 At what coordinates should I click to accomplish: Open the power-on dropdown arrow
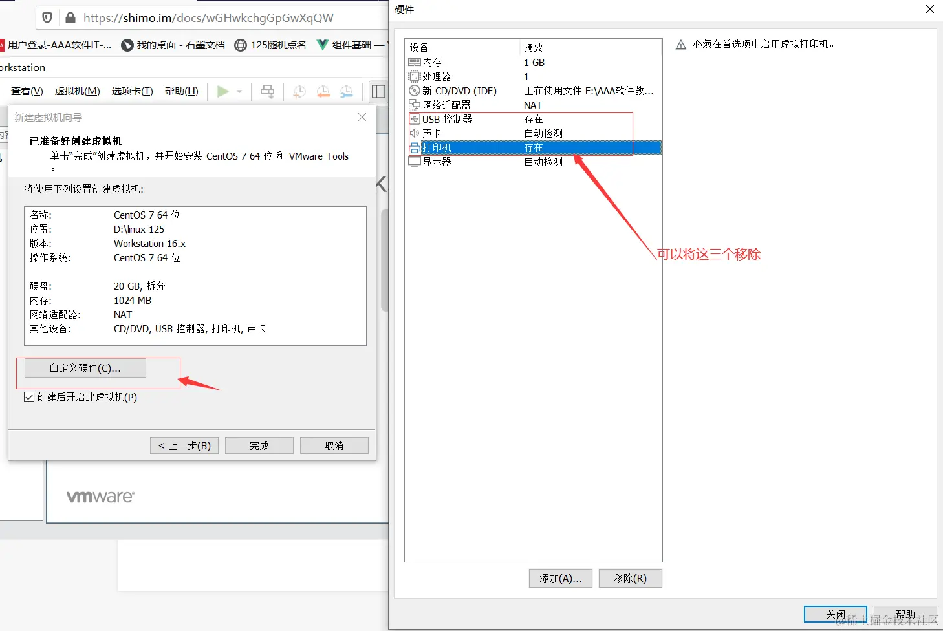[x=239, y=92]
